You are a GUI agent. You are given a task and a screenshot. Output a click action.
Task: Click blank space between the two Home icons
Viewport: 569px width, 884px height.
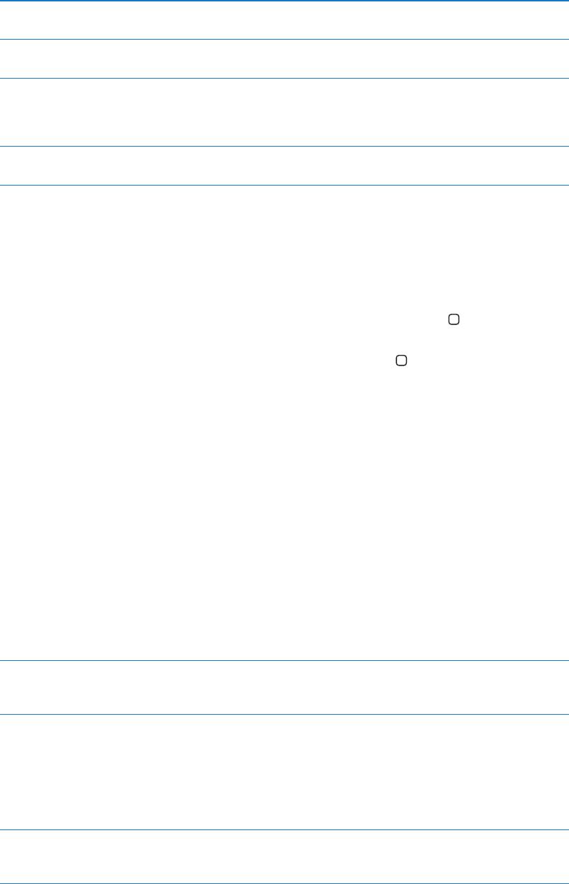click(x=427, y=341)
